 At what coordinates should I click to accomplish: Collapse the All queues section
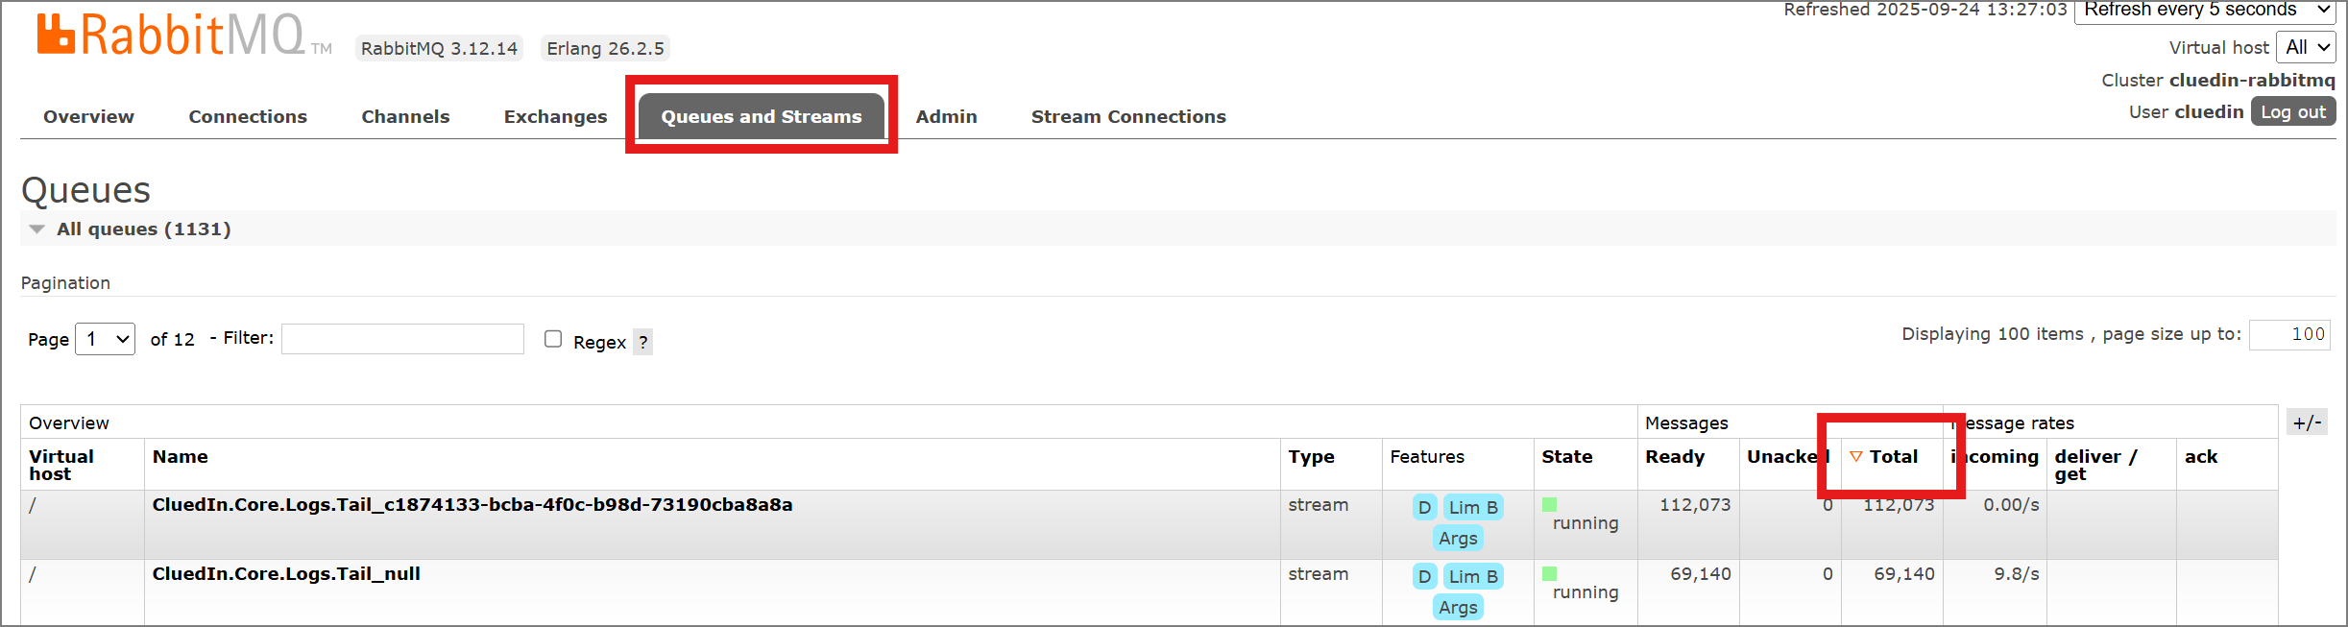[x=37, y=229]
